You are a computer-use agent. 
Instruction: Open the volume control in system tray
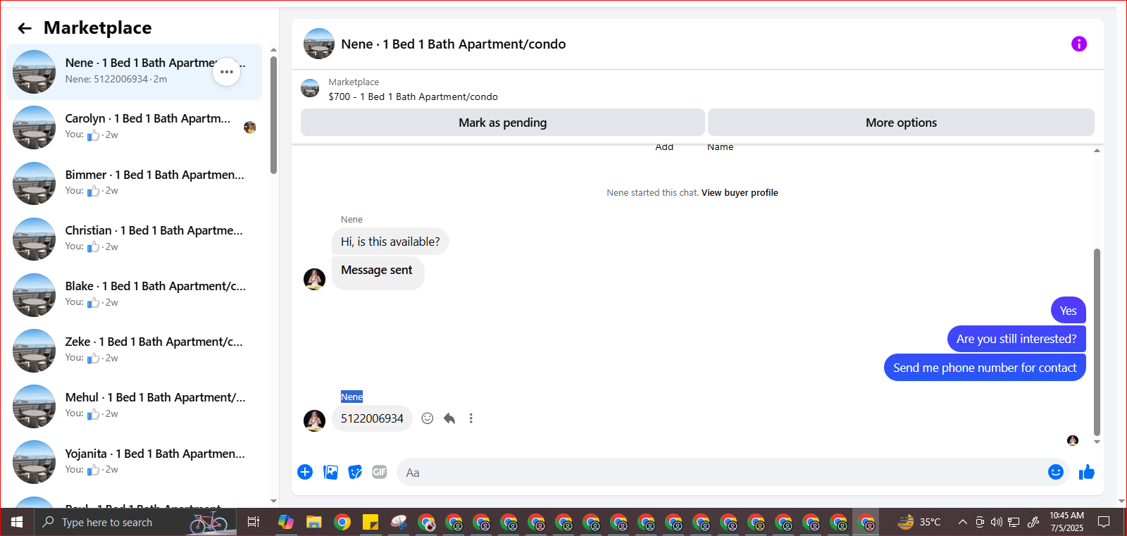tap(996, 522)
